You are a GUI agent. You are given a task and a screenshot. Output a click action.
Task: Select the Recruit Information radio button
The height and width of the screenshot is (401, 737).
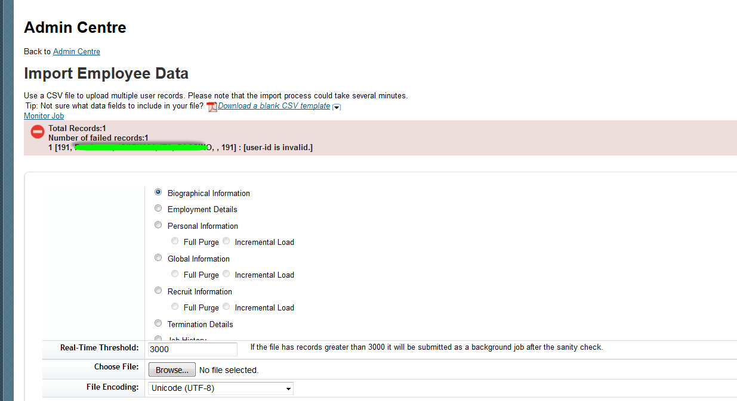click(158, 290)
